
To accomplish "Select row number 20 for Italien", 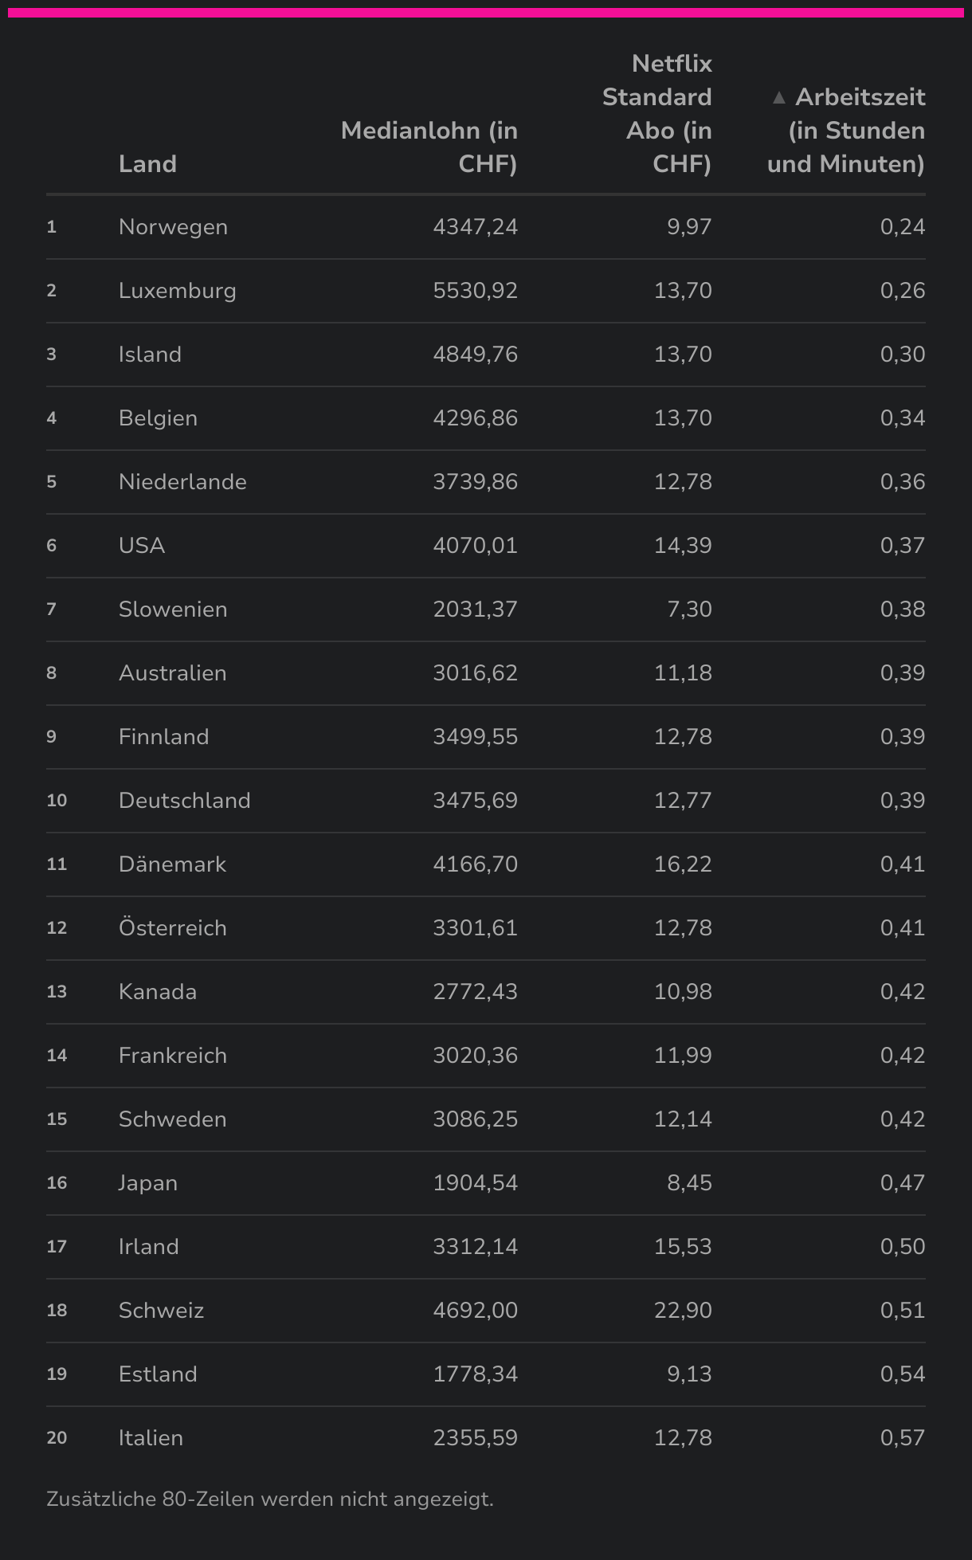I will 57,1438.
